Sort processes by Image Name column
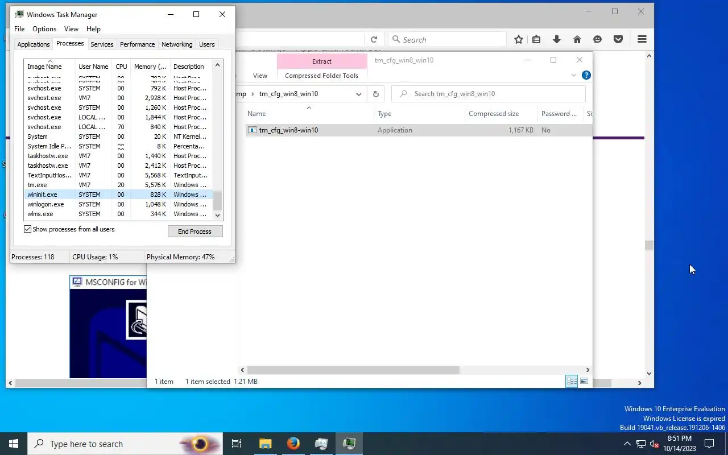 (x=49, y=67)
